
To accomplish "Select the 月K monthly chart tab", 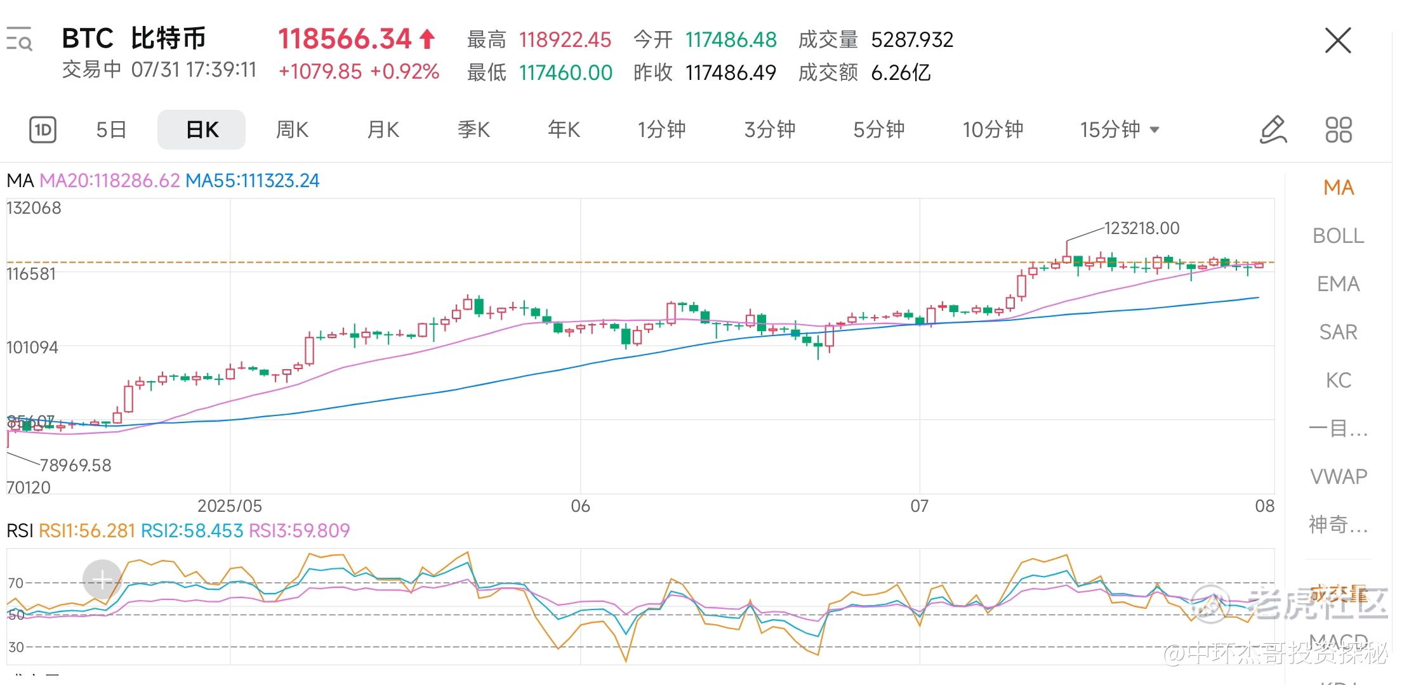I will tap(383, 130).
